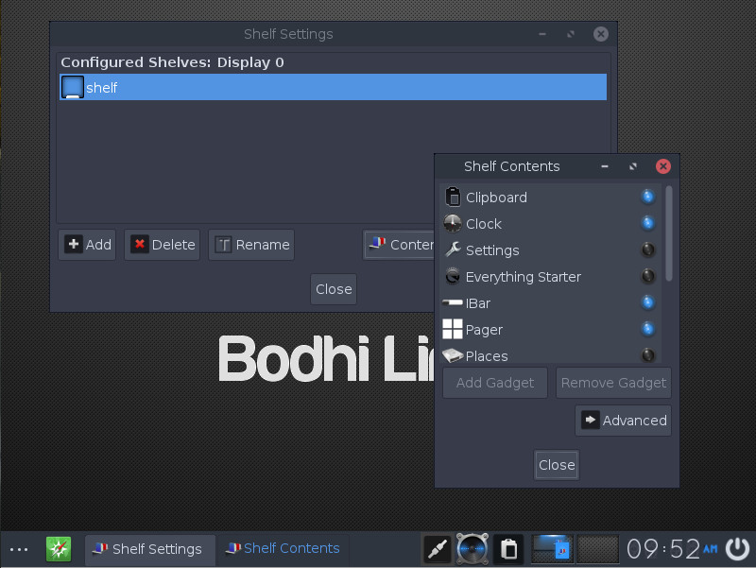
Task: Open the speaker volume mixer on the shelf
Action: pos(472,549)
